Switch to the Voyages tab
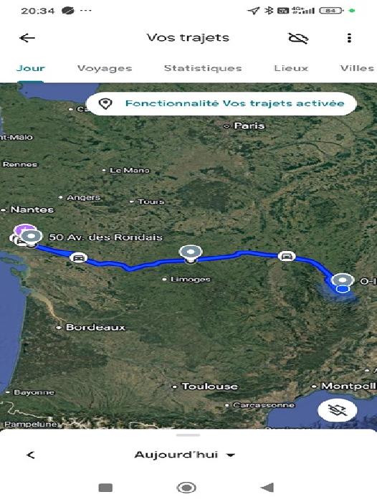Image resolution: width=377 pixels, height=502 pixels. (x=105, y=68)
